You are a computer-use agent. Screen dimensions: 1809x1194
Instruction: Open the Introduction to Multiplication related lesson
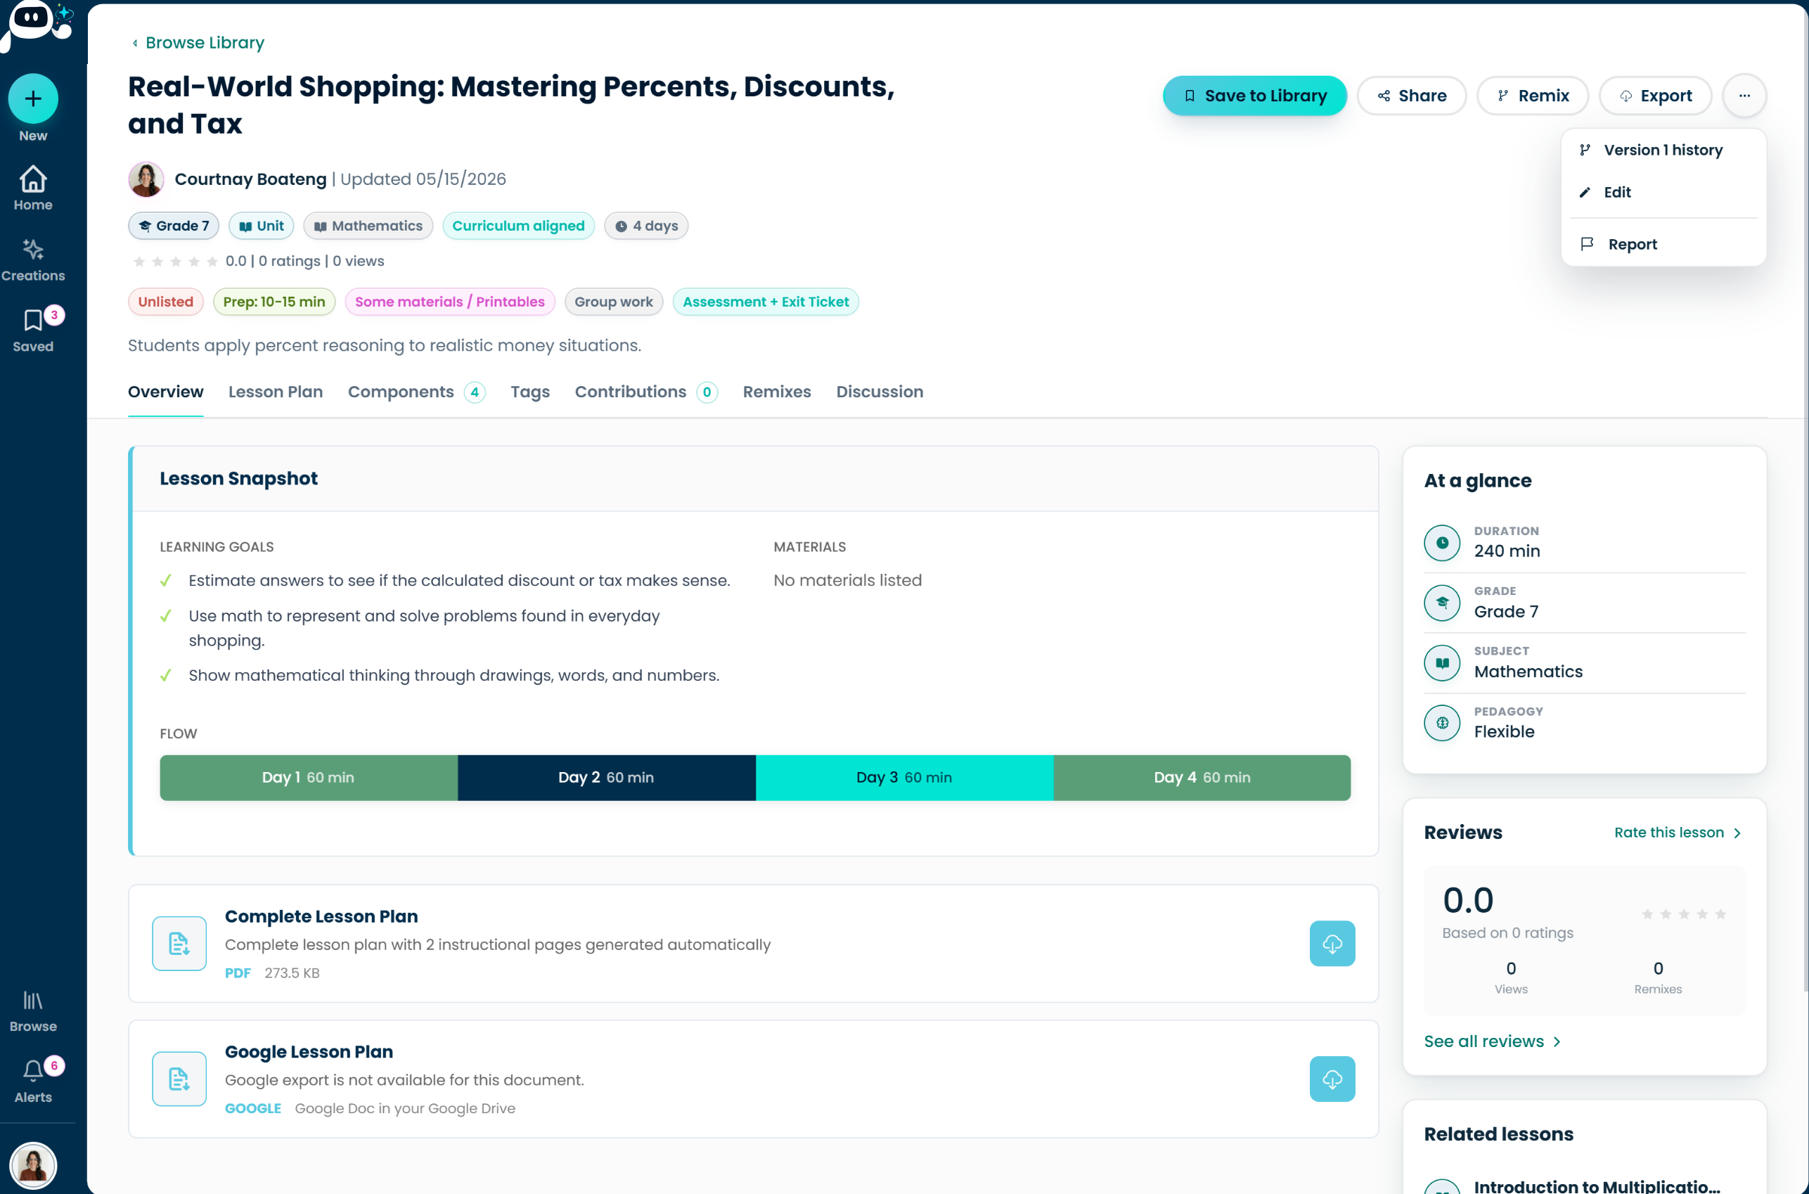1597,1185
